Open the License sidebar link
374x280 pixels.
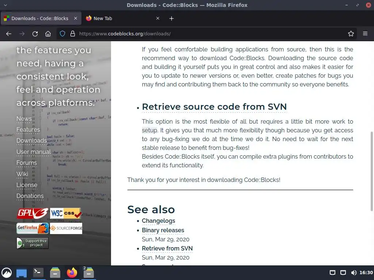(27, 185)
